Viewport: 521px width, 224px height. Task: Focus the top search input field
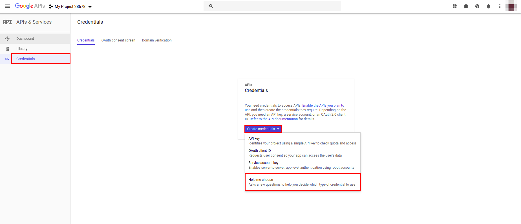(x=272, y=6)
